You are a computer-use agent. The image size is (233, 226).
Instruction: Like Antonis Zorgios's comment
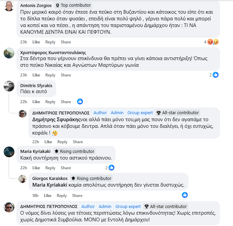[x=36, y=42]
